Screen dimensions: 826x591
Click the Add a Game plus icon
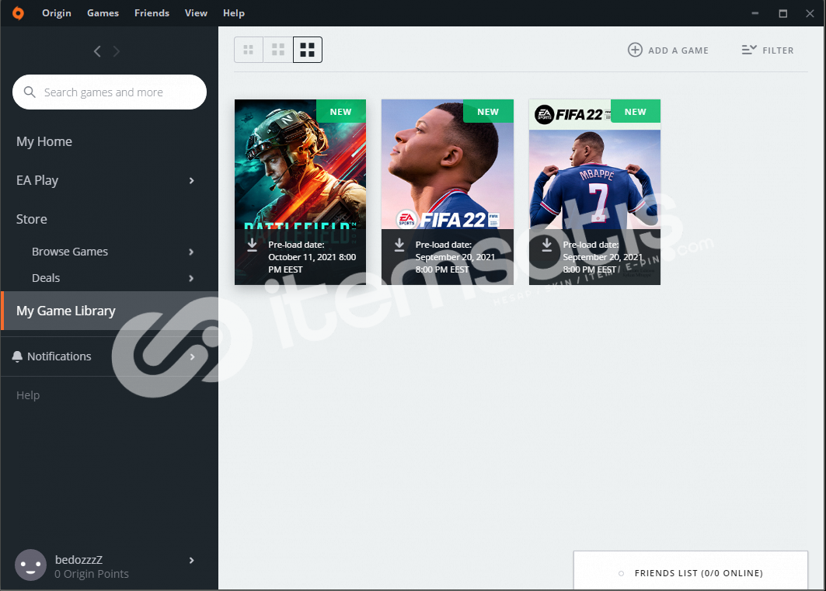pos(636,50)
